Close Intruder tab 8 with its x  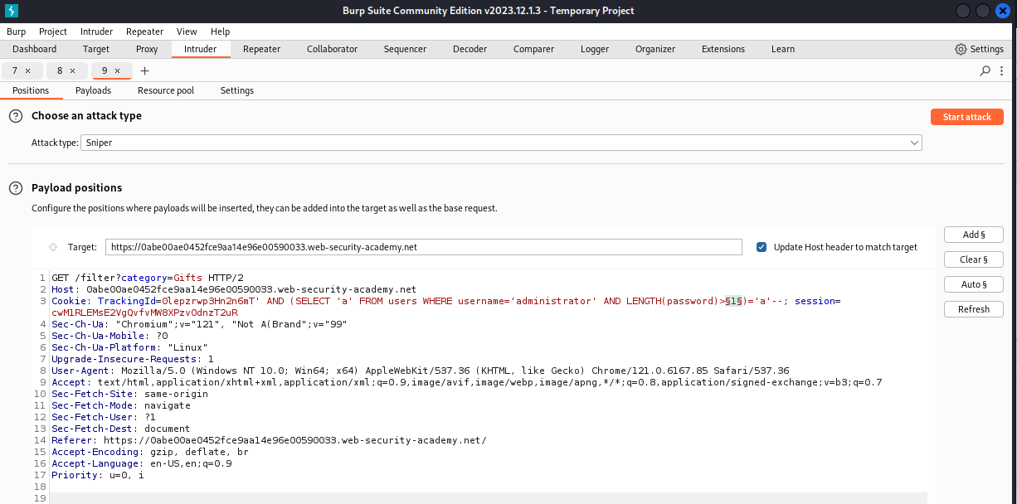[72, 70]
